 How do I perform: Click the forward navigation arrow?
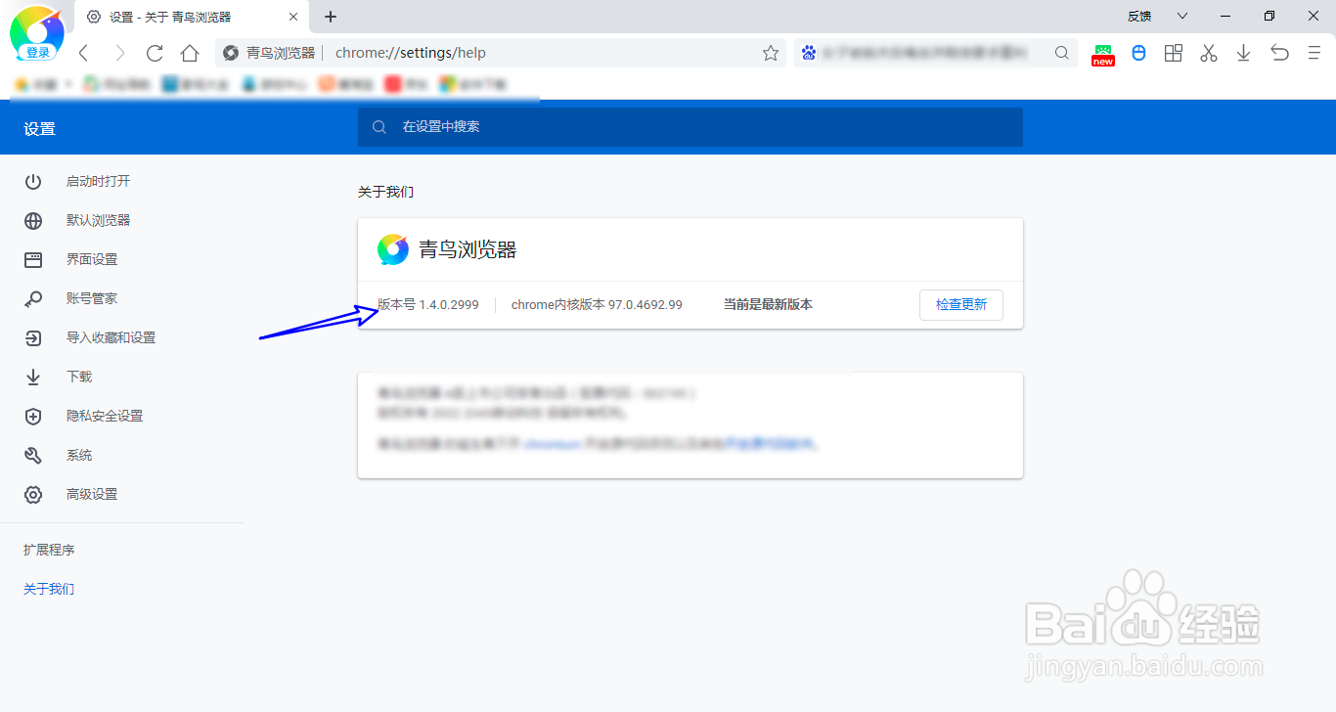point(119,53)
